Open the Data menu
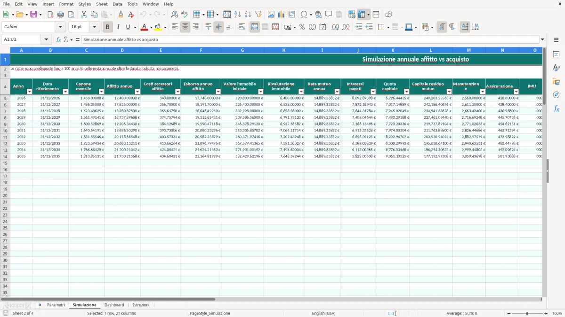Viewport: 565px width, 317px height. tap(117, 4)
